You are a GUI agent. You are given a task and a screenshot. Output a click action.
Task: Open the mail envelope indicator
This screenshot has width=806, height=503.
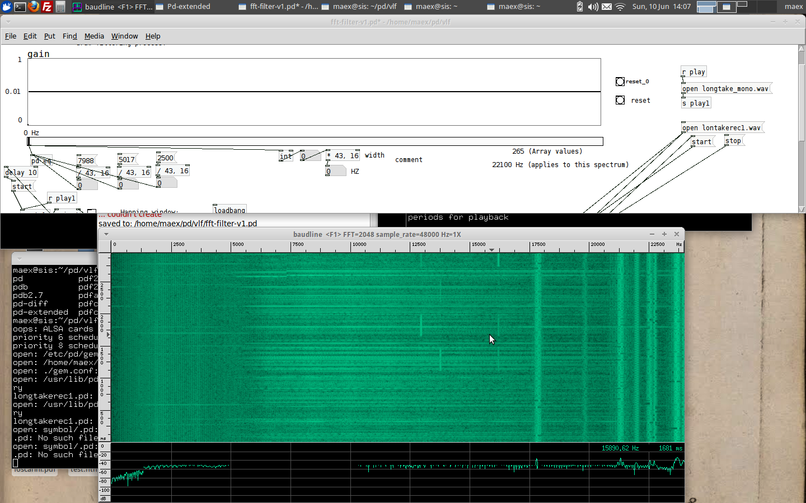(x=607, y=7)
